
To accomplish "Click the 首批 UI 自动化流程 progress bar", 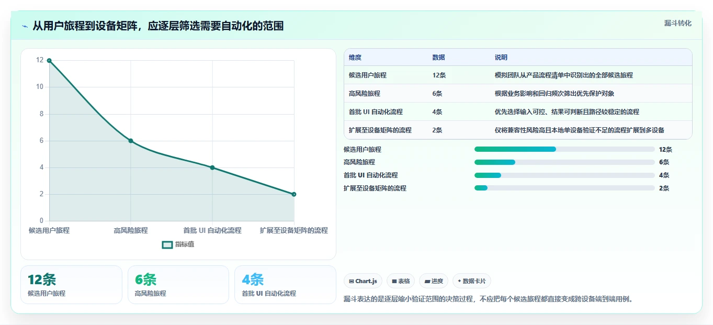I will point(564,175).
